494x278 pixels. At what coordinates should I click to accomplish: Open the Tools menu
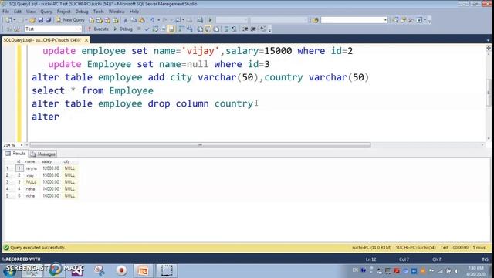click(x=98, y=12)
